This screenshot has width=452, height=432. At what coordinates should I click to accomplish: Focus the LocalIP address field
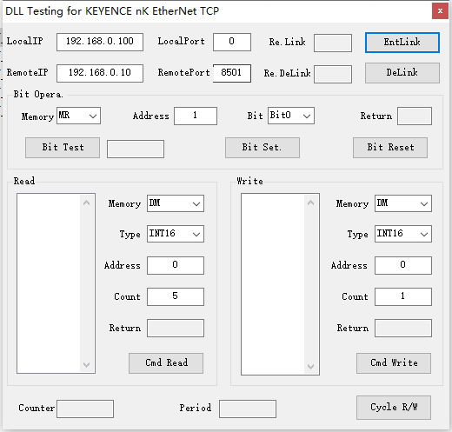click(100, 42)
